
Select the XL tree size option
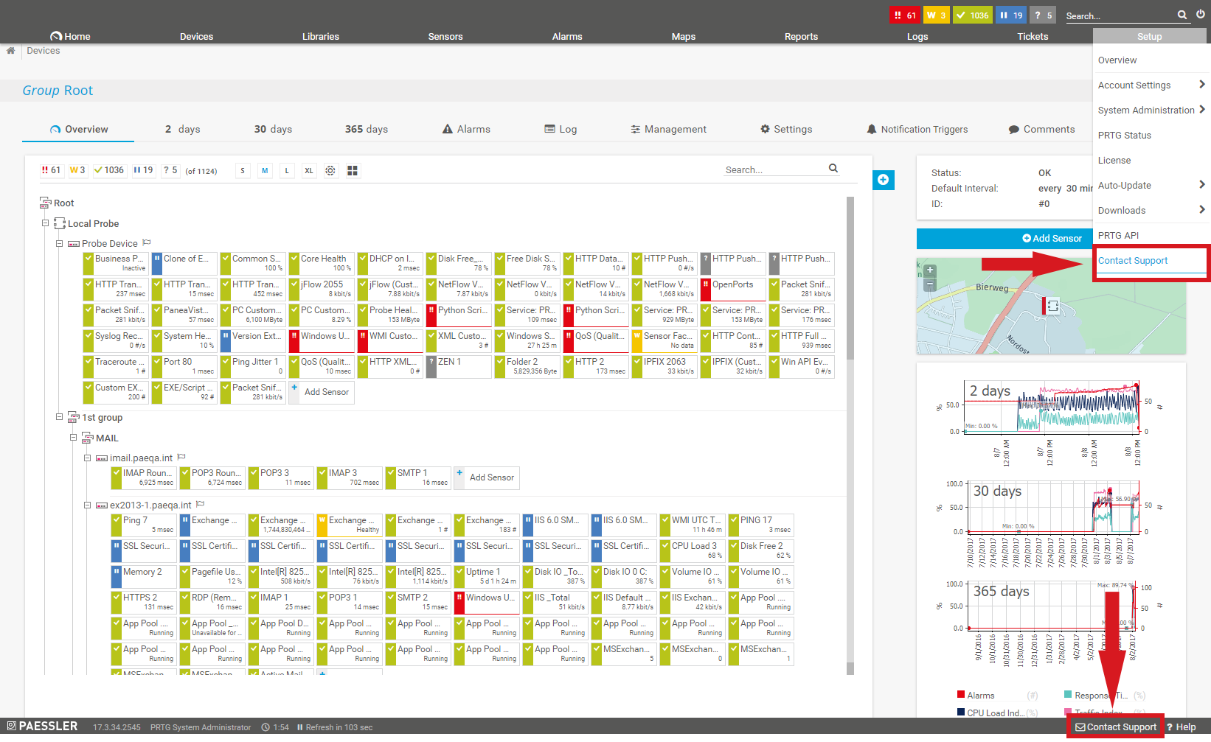(309, 171)
